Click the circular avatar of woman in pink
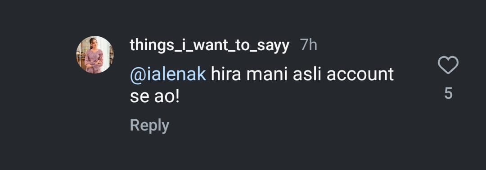Screen dimensions: 486x170 (95, 55)
